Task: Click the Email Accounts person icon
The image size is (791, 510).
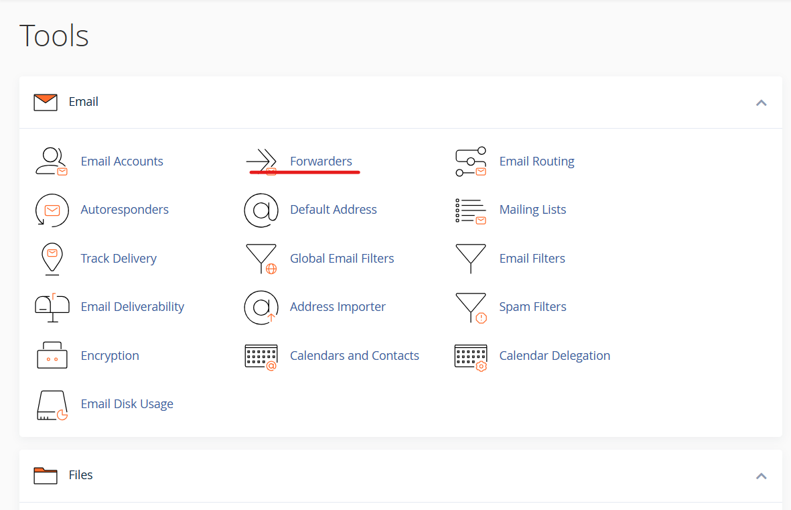Action: [52, 162]
